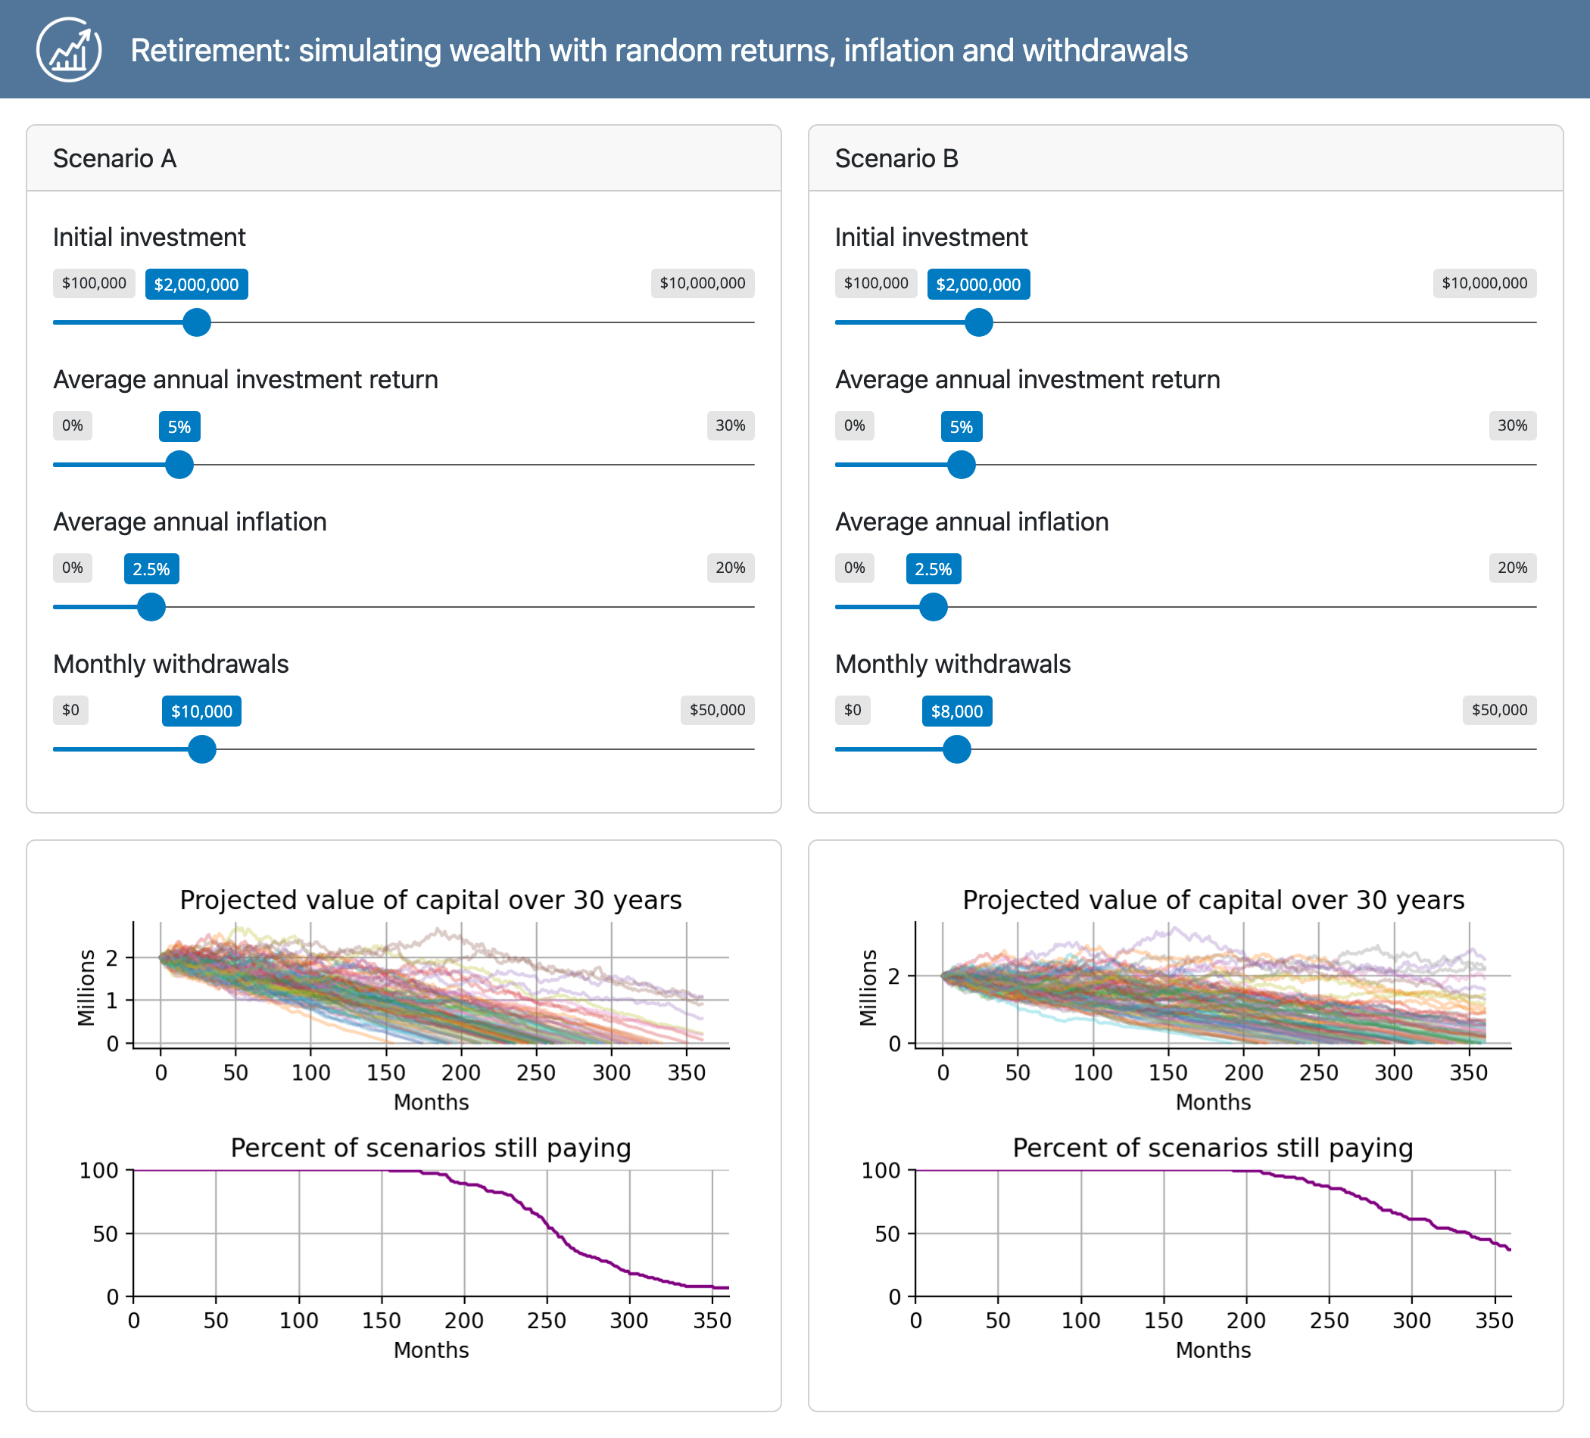The width and height of the screenshot is (1590, 1438).
Task: Move Scenario A average annual inflation slider
Action: pos(151,608)
